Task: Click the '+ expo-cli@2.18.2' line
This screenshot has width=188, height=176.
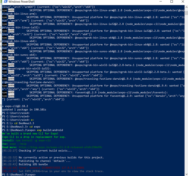Action: [15, 106]
